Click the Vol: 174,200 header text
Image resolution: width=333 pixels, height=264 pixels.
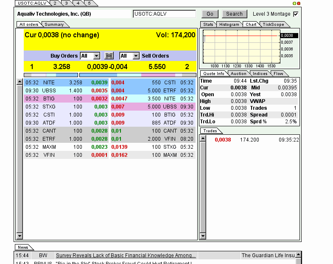tap(176, 35)
